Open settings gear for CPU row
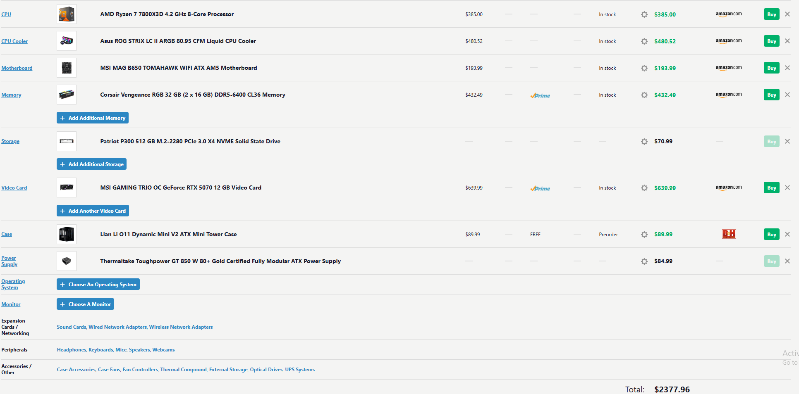 (644, 14)
